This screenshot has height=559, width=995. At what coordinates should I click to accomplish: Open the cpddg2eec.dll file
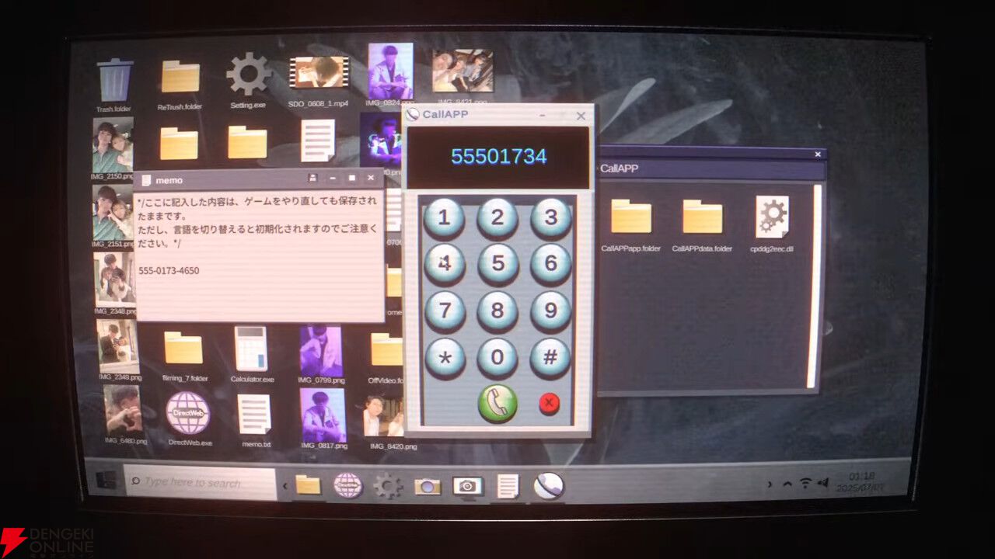(772, 217)
